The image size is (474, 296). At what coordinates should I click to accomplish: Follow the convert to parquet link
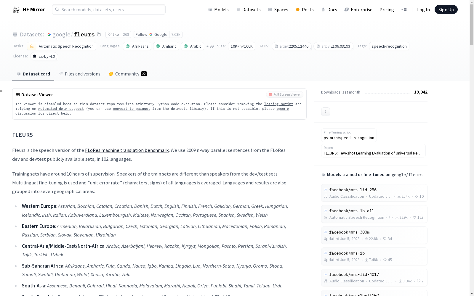click(132, 109)
